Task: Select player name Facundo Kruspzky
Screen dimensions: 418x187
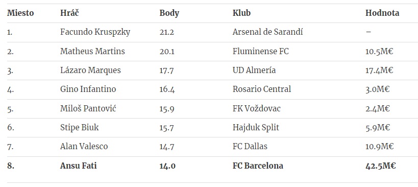Action: pyautogui.click(x=95, y=32)
